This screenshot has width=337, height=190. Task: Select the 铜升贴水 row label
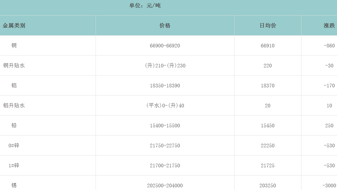click(x=14, y=65)
